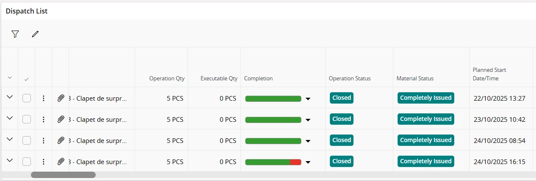The width and height of the screenshot is (536, 181).
Task: Open three-dot menu for 24/10/2025 08:54 row
Action: (x=44, y=140)
